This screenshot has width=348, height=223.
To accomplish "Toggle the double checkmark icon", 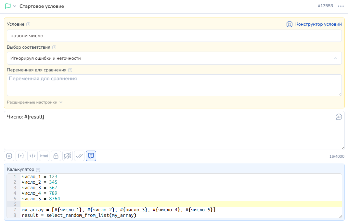I will (x=79, y=156).
